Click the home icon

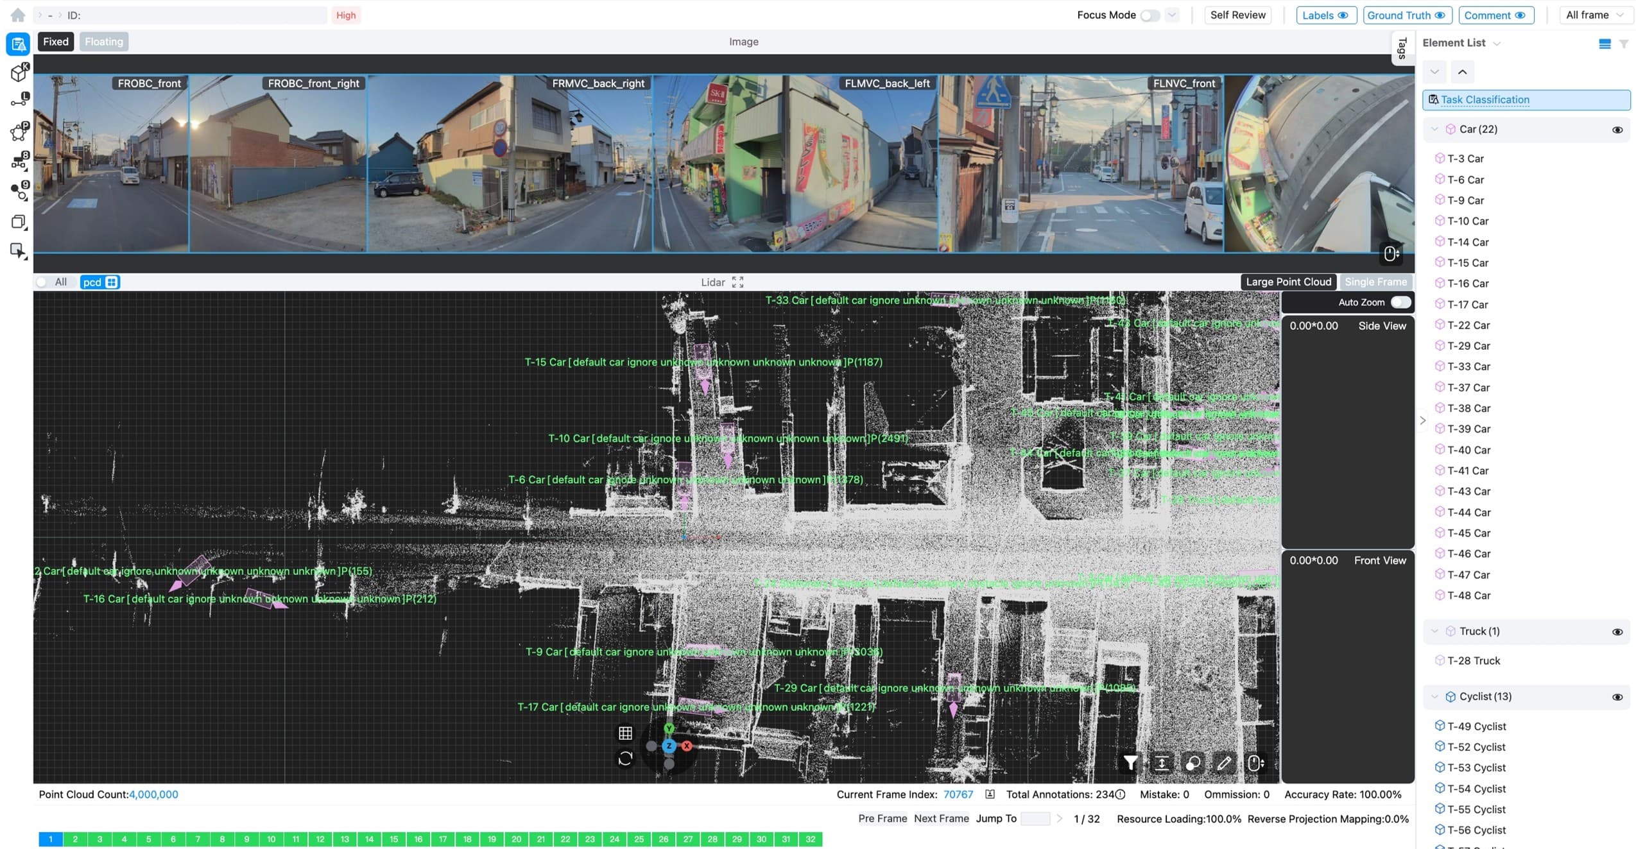[18, 15]
